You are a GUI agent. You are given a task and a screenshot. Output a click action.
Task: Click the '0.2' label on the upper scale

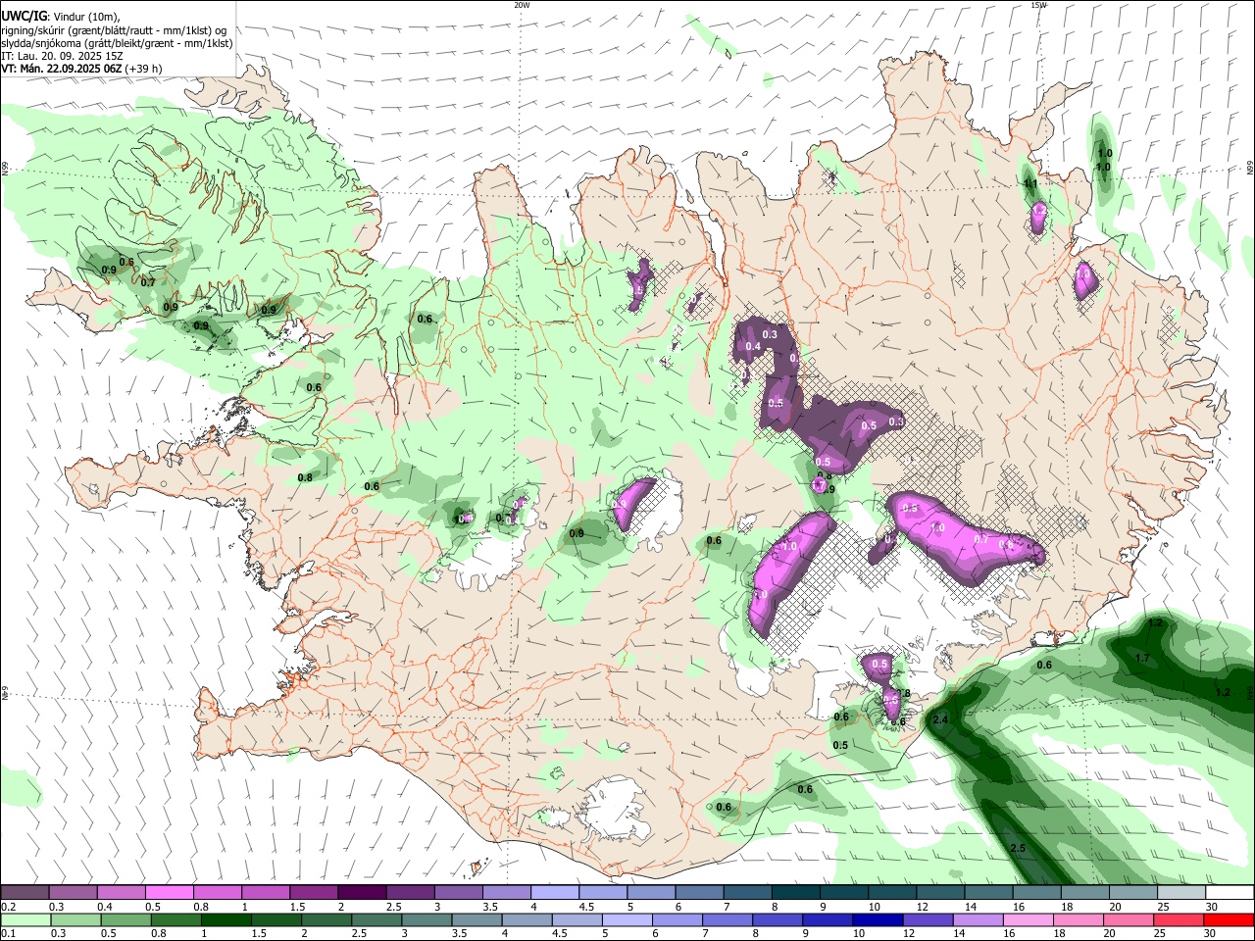click(x=7, y=907)
